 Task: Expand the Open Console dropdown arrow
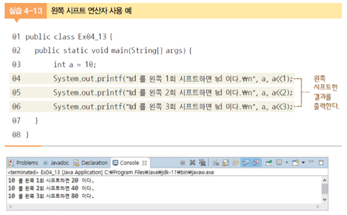coord(303,162)
